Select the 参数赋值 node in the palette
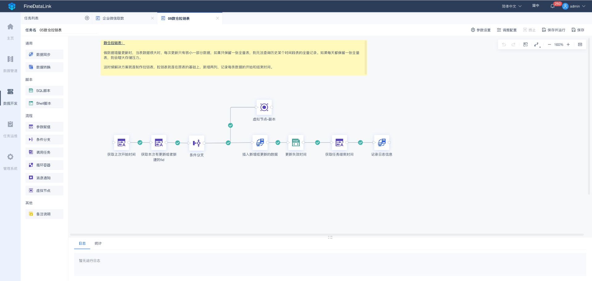This screenshot has width=592, height=281. coord(44,127)
